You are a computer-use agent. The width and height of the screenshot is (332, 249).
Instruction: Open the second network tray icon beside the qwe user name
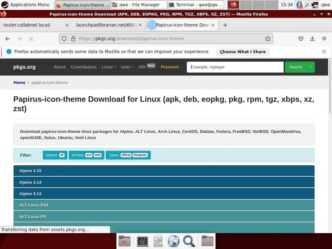(x=314, y=5)
